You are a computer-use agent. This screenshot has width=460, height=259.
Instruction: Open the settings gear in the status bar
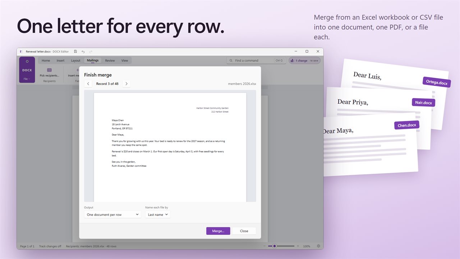(318, 246)
